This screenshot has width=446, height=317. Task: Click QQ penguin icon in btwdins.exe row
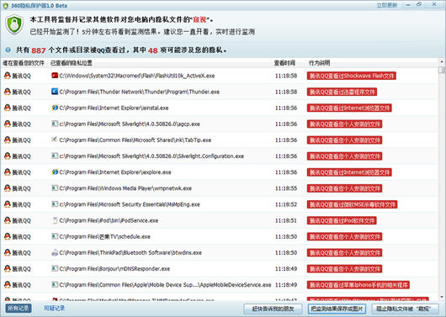(x=8, y=252)
